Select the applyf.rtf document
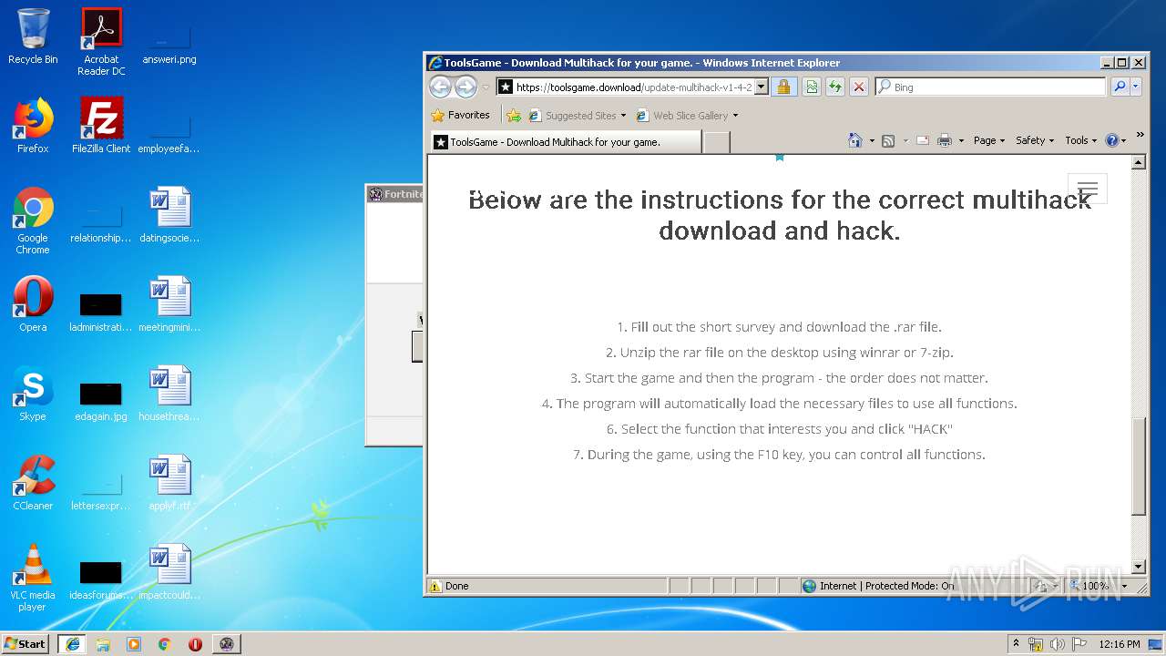1166x656 pixels. click(x=169, y=483)
